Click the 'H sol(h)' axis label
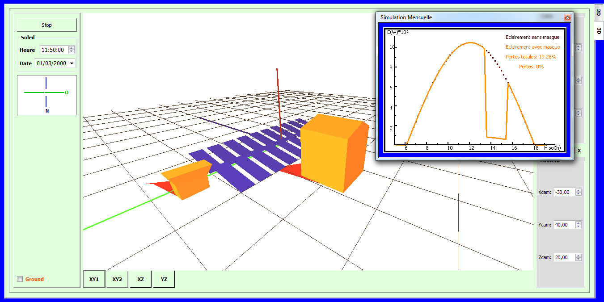Viewport: 604px width, 302px height. coord(553,147)
